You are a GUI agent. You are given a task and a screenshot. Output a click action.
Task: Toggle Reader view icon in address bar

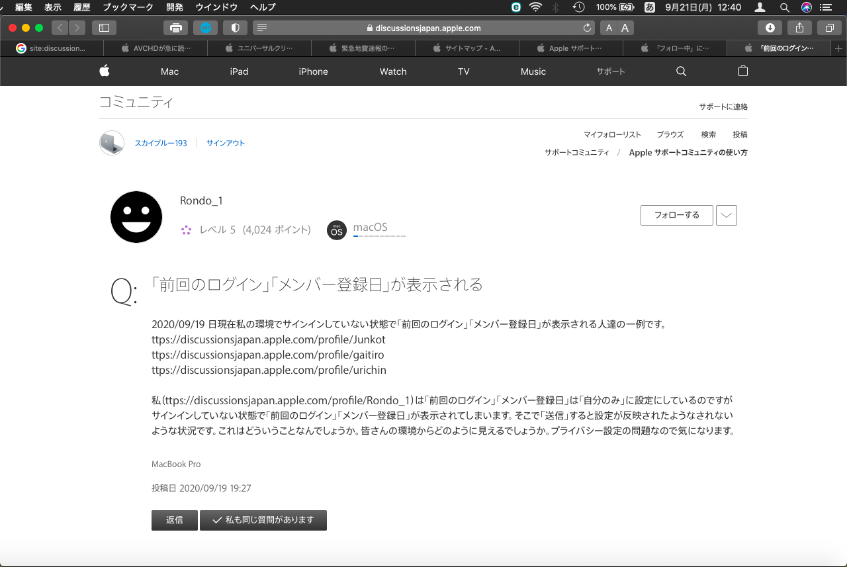point(262,28)
